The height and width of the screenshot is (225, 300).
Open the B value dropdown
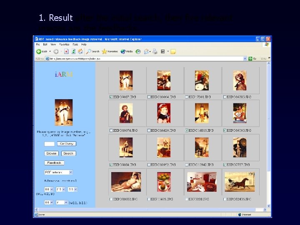[x=72, y=189]
